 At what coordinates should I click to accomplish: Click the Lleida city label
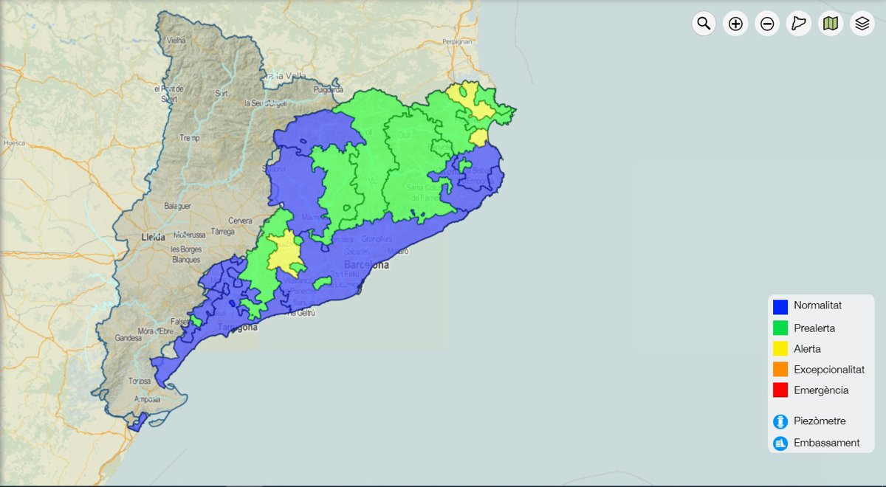click(154, 238)
